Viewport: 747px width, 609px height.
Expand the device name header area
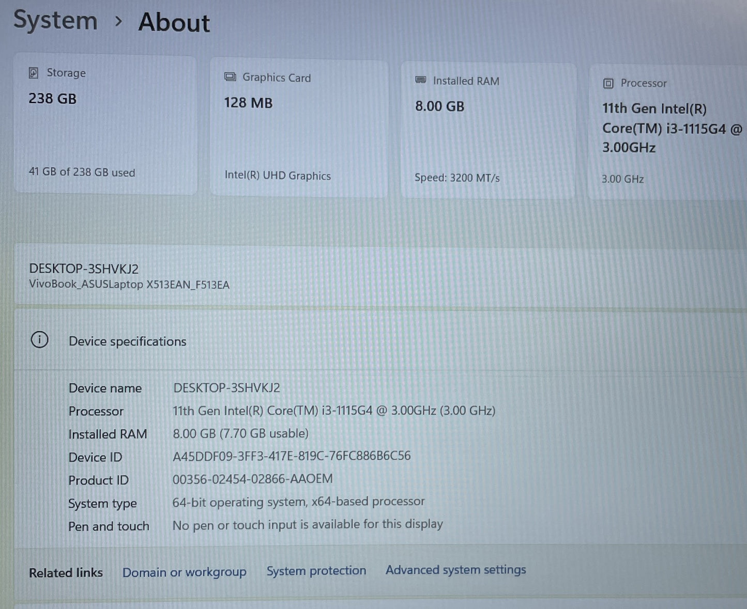tap(129, 275)
